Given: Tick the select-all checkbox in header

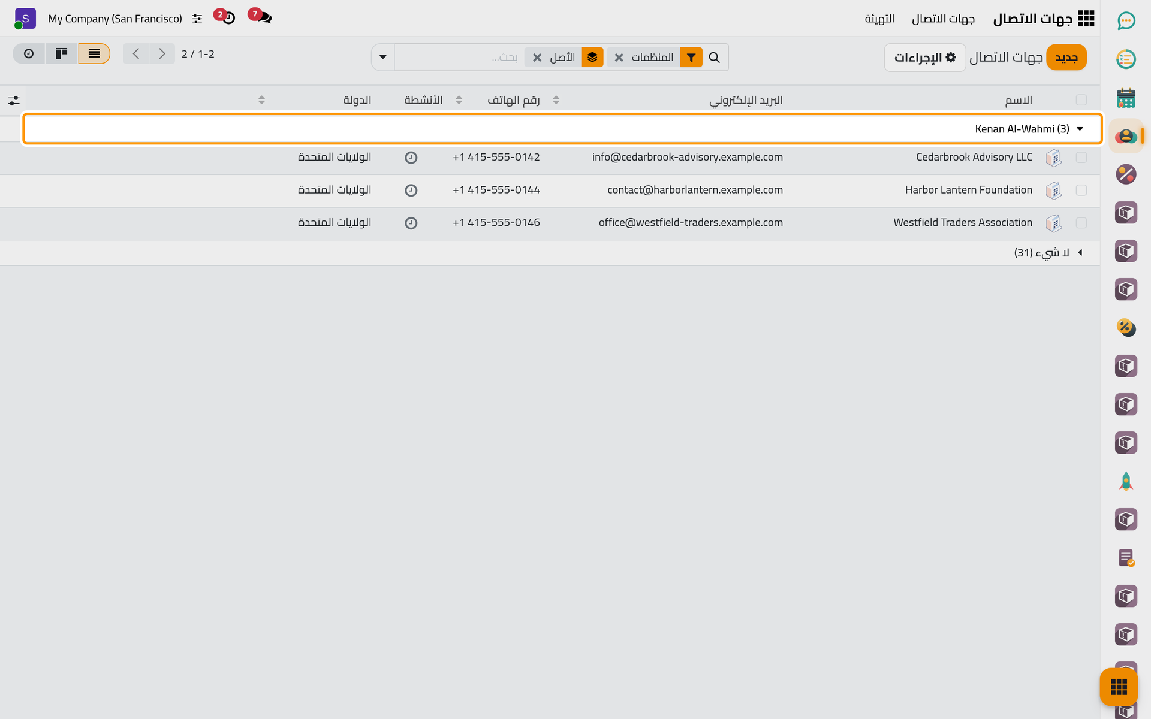Looking at the screenshot, I should [x=1081, y=100].
